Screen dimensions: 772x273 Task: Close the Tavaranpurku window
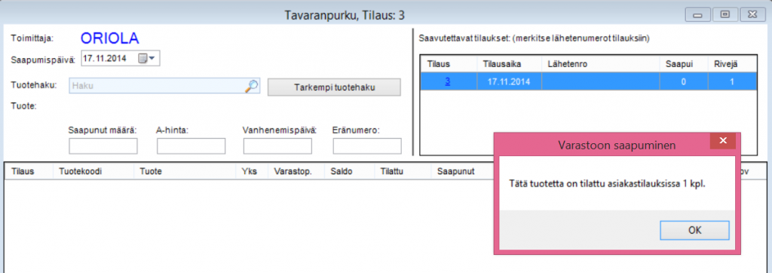click(x=753, y=15)
